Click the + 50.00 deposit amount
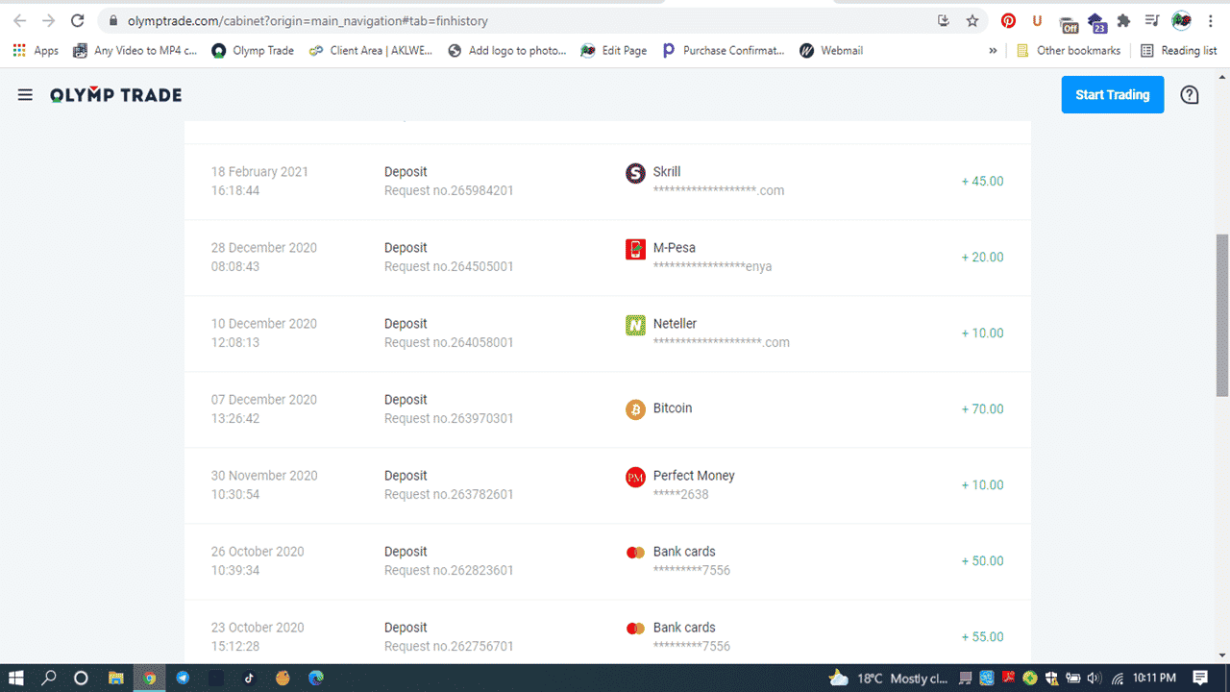The width and height of the screenshot is (1230, 692). click(x=982, y=560)
